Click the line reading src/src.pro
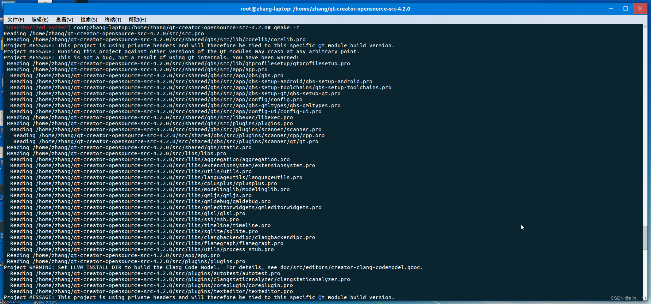 click(104, 34)
